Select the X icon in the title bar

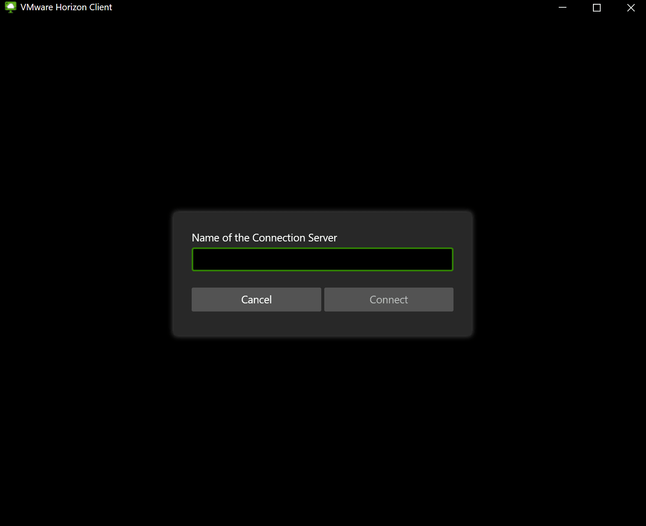tap(631, 7)
